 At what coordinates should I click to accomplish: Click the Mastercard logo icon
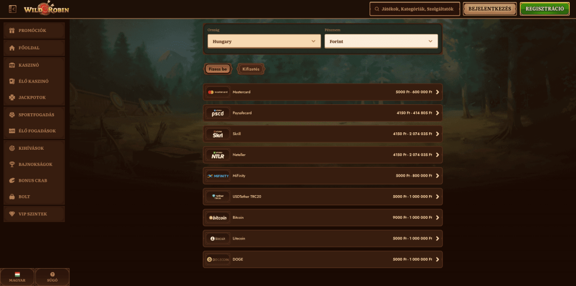coord(217,92)
